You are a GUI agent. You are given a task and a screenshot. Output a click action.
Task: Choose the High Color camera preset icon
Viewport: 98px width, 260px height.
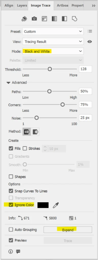[34, 19]
